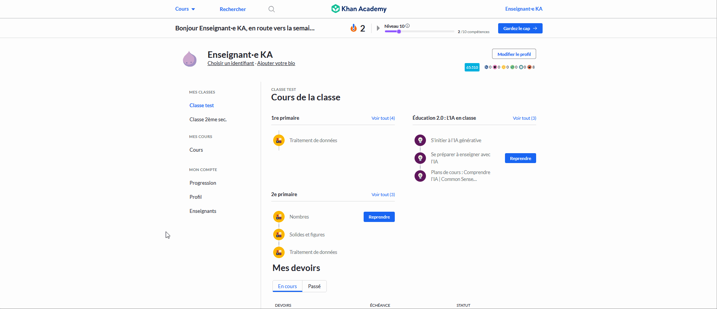Click the Ajouter votre bio link
The image size is (717, 309).
point(276,63)
